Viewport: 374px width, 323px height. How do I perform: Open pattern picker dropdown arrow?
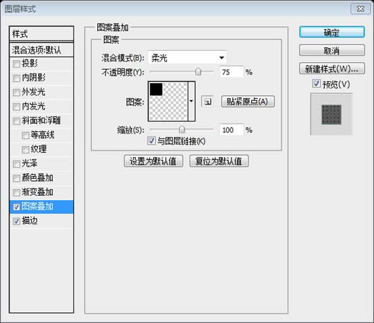[x=191, y=101]
